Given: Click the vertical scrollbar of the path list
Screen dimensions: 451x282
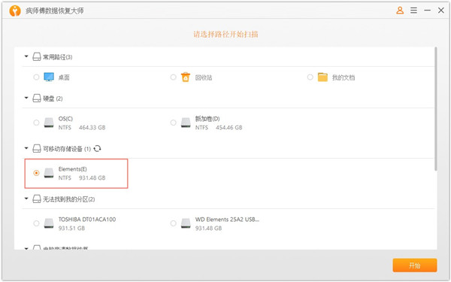Looking at the screenshot, I should (x=436, y=109).
